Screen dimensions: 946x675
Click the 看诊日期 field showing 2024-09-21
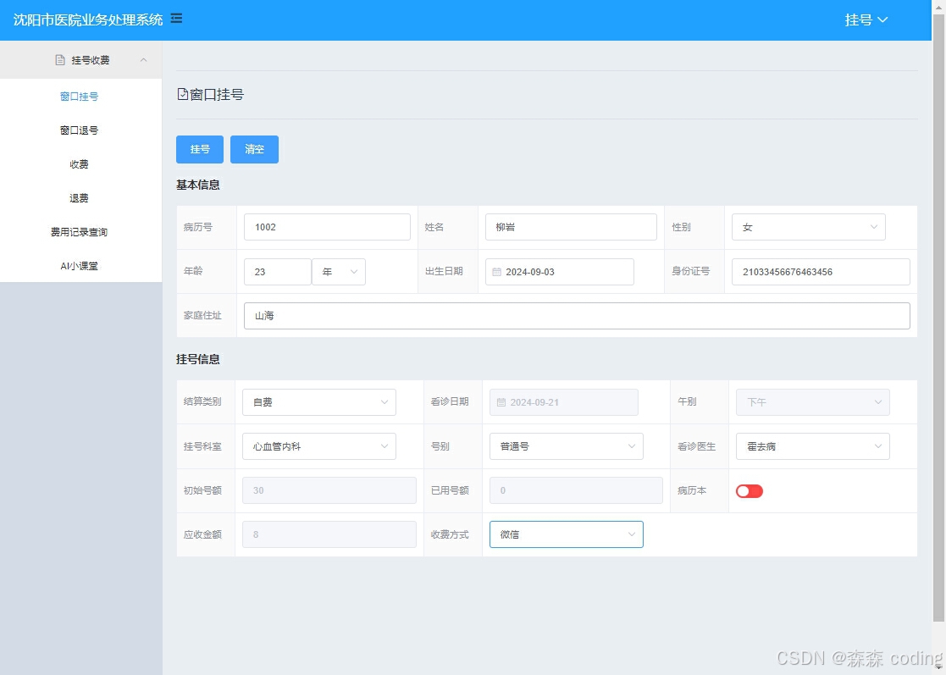click(x=563, y=402)
